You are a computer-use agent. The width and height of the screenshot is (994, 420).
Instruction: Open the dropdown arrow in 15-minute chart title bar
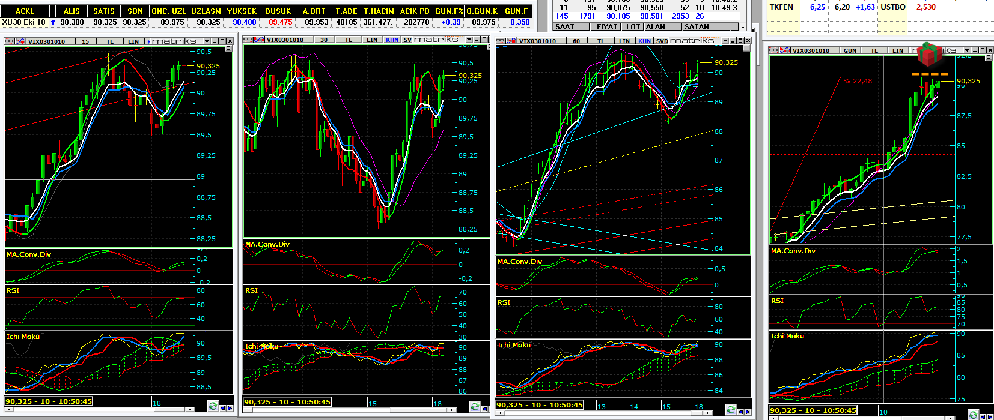click(207, 41)
